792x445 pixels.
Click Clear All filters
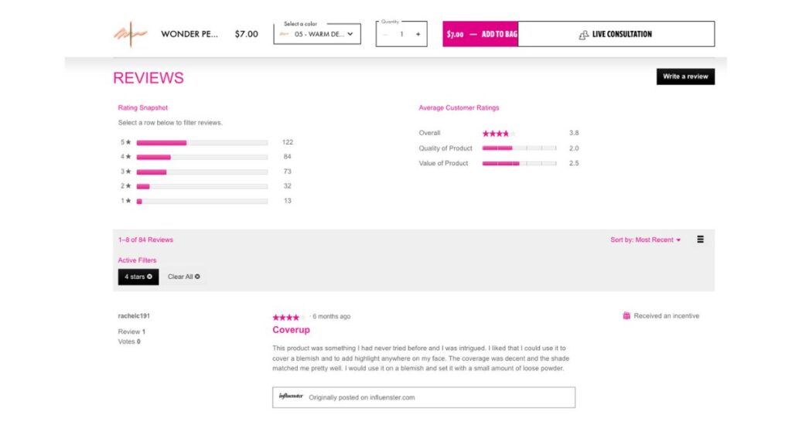pyautogui.click(x=183, y=277)
